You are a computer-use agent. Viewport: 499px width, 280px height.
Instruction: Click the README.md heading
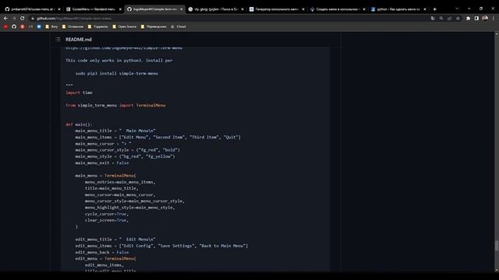[79, 40]
